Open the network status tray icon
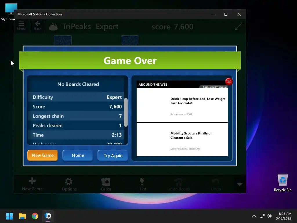Image resolution: width=297 pixels, height=223 pixels. 262,216
